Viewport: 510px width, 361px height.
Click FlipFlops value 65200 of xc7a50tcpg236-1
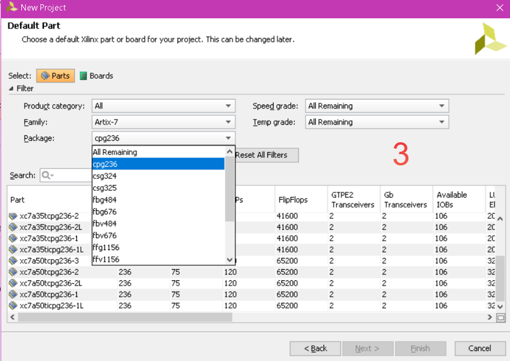point(287,295)
